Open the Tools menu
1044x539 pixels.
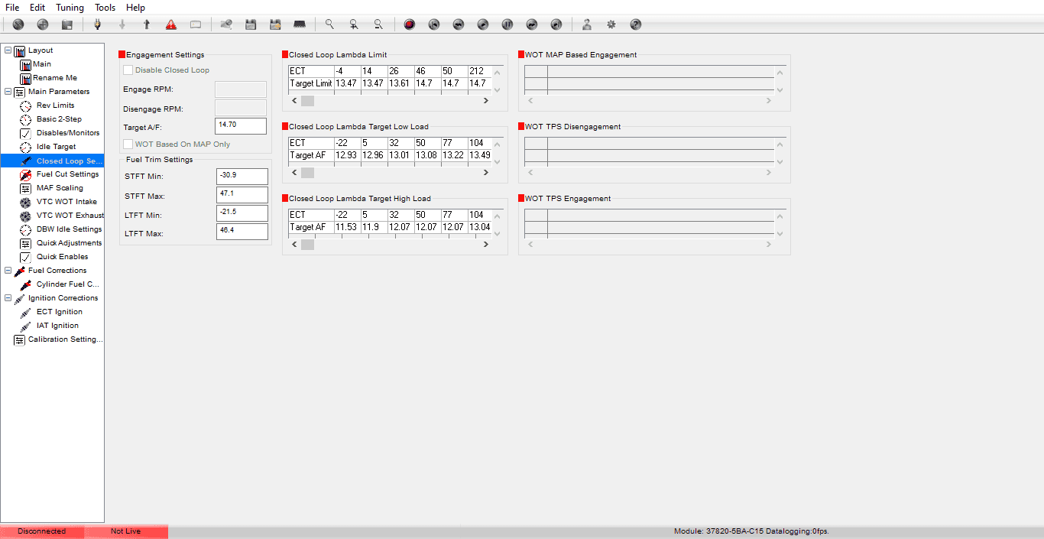click(105, 7)
